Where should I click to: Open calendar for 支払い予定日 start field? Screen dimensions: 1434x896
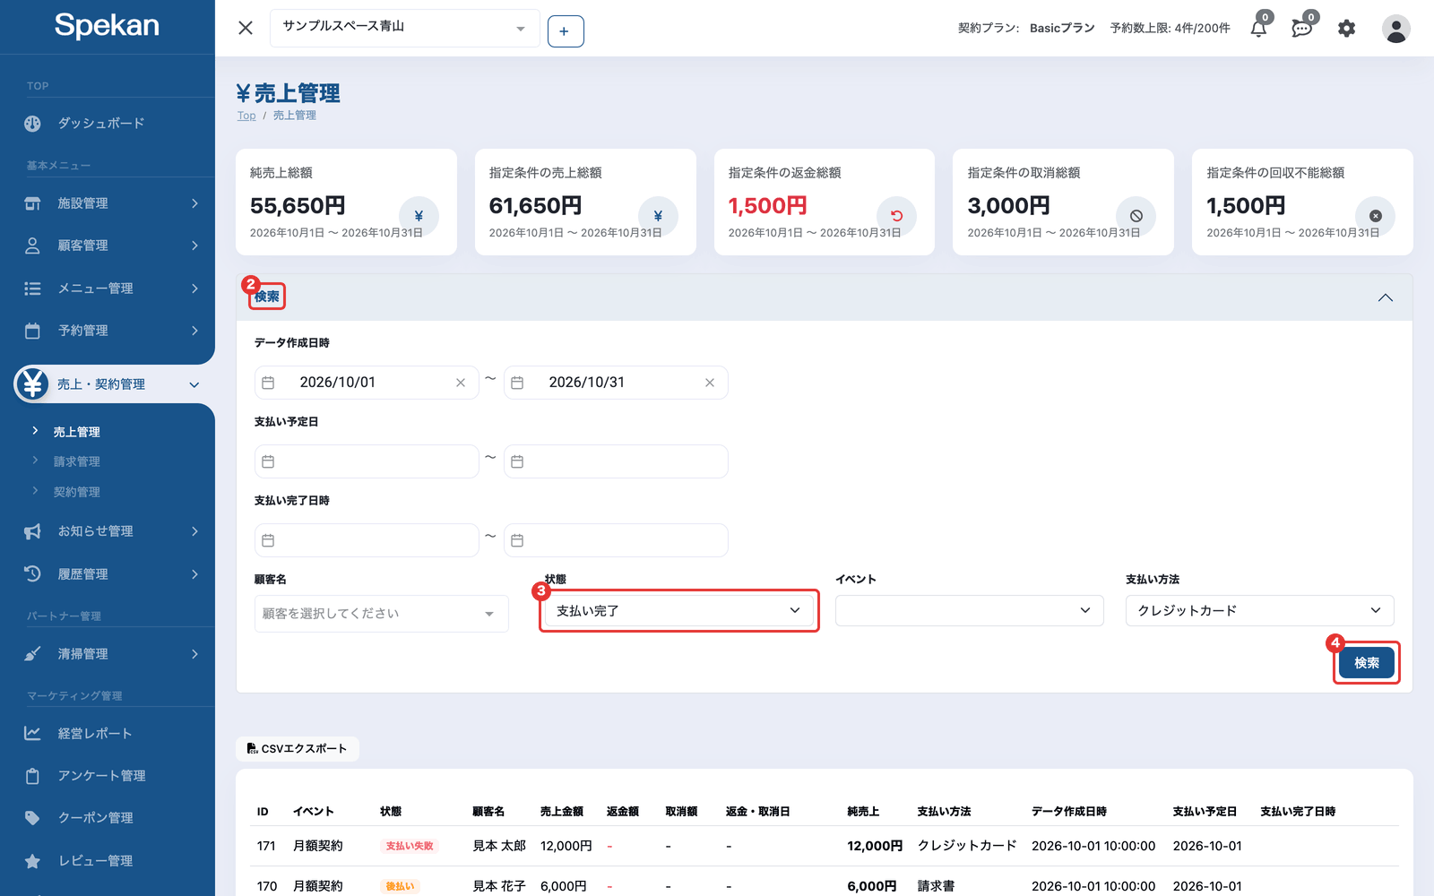(268, 461)
